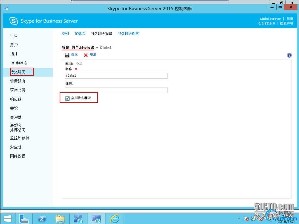Image resolution: width=299 pixels, height=224 pixels.
Task: Open 响应组 in the sidebar
Action: click(x=16, y=99)
